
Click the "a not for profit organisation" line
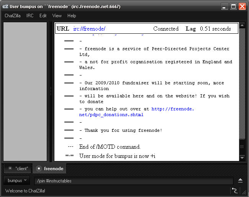(156, 64)
